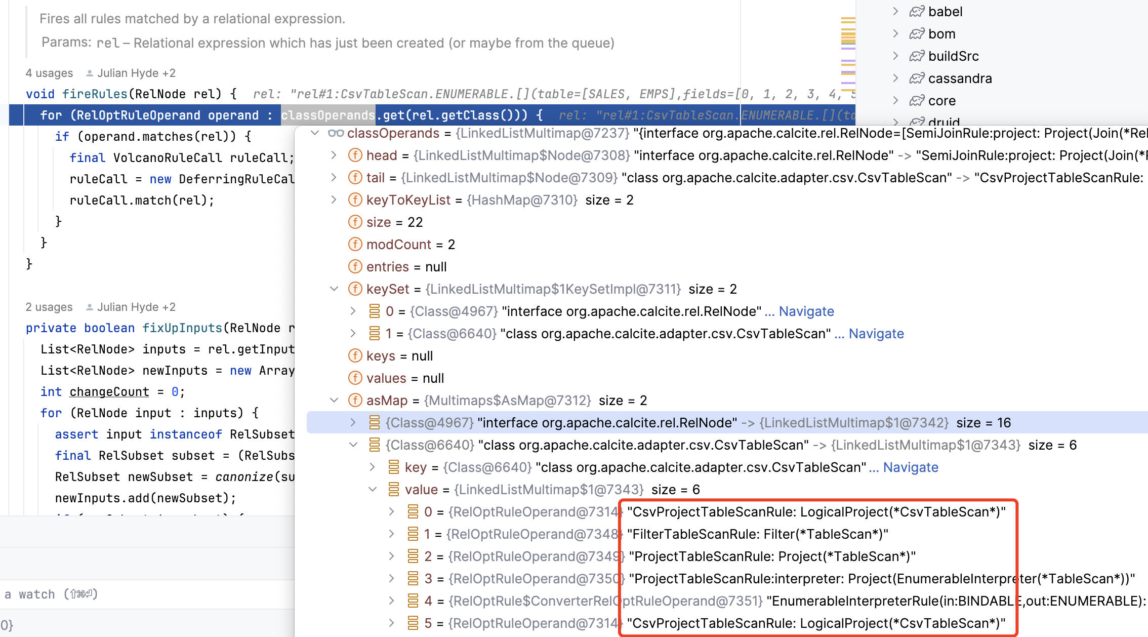This screenshot has width=1148, height=637.
Task: Click the cassandra module icon
Action: pyautogui.click(x=917, y=78)
